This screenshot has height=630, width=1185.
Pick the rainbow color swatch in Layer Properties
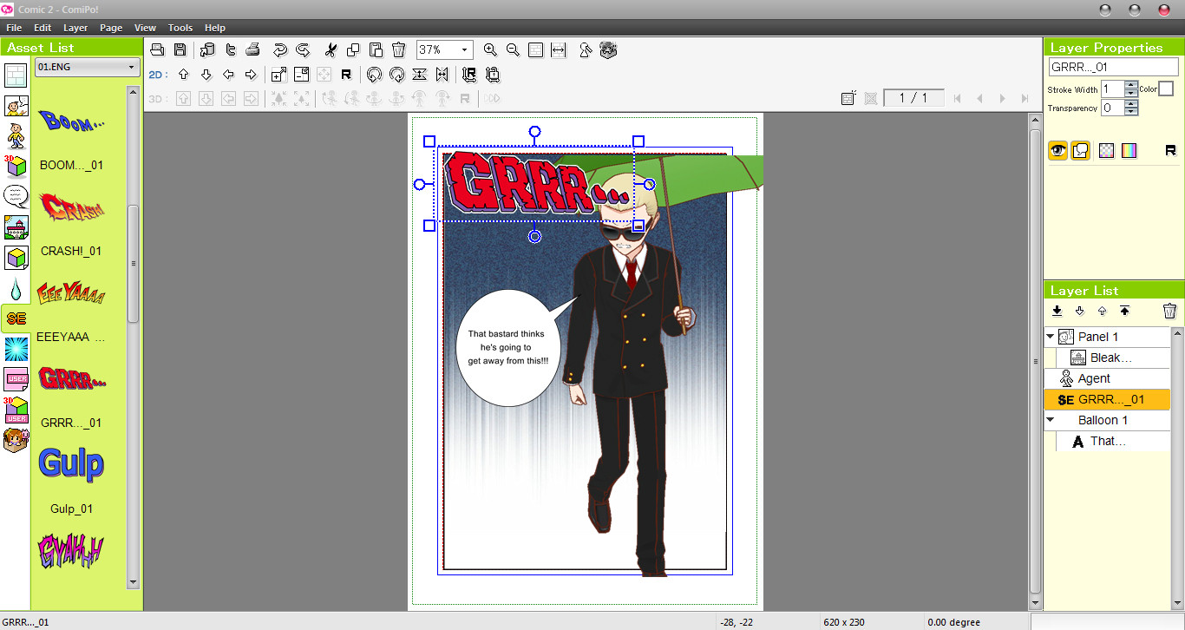pos(1129,150)
